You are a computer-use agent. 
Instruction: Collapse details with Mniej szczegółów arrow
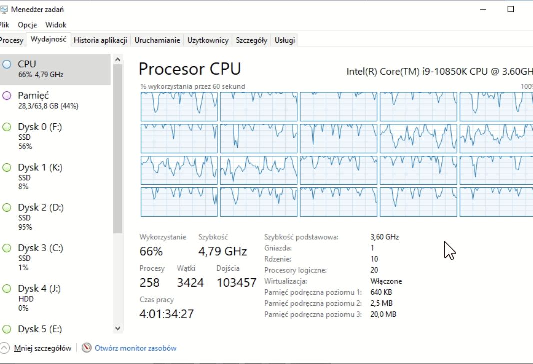tap(4, 348)
